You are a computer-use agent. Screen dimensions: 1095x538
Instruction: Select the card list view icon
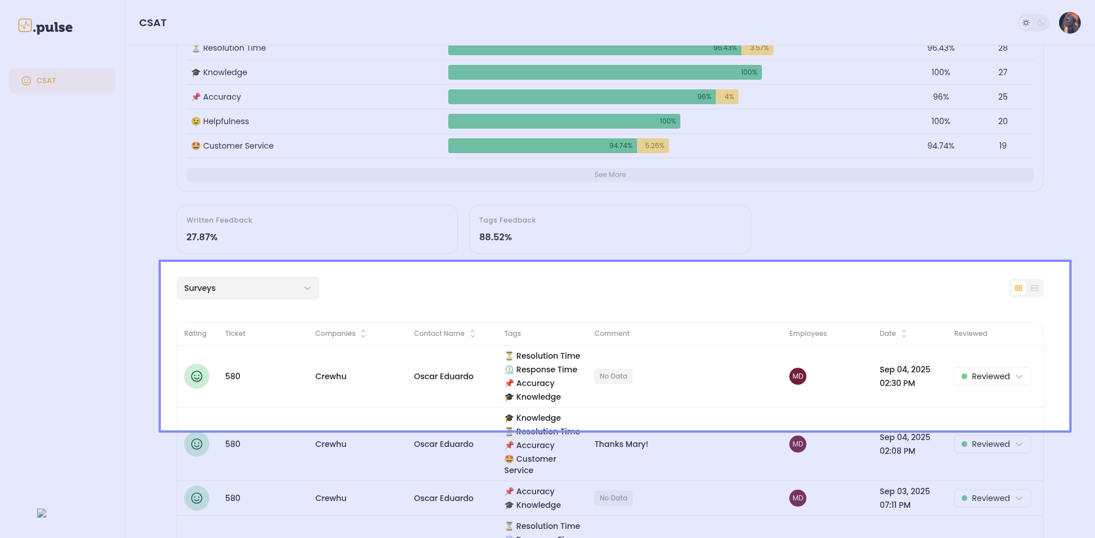pos(1035,288)
